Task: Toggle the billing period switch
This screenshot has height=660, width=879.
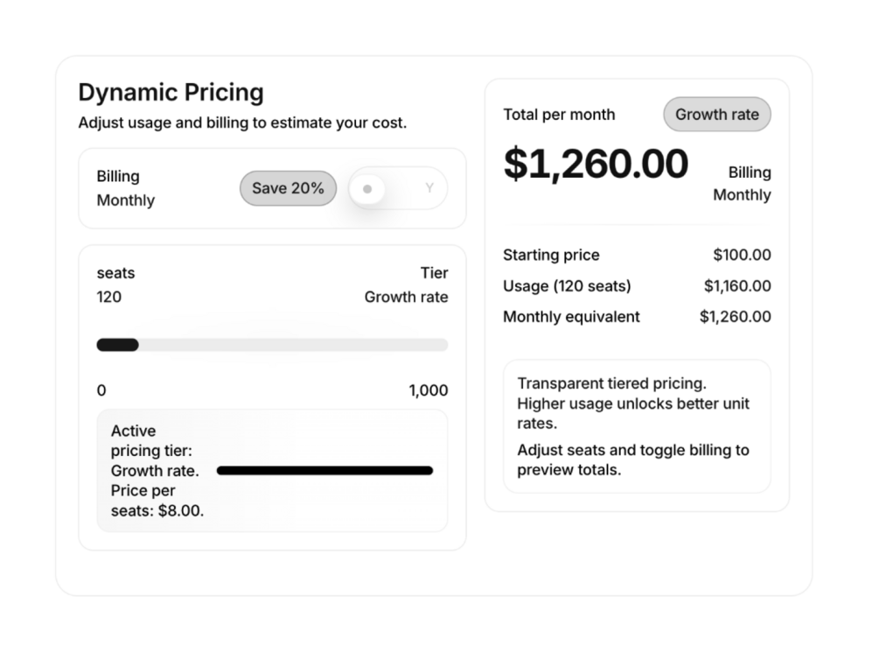Action: point(398,188)
